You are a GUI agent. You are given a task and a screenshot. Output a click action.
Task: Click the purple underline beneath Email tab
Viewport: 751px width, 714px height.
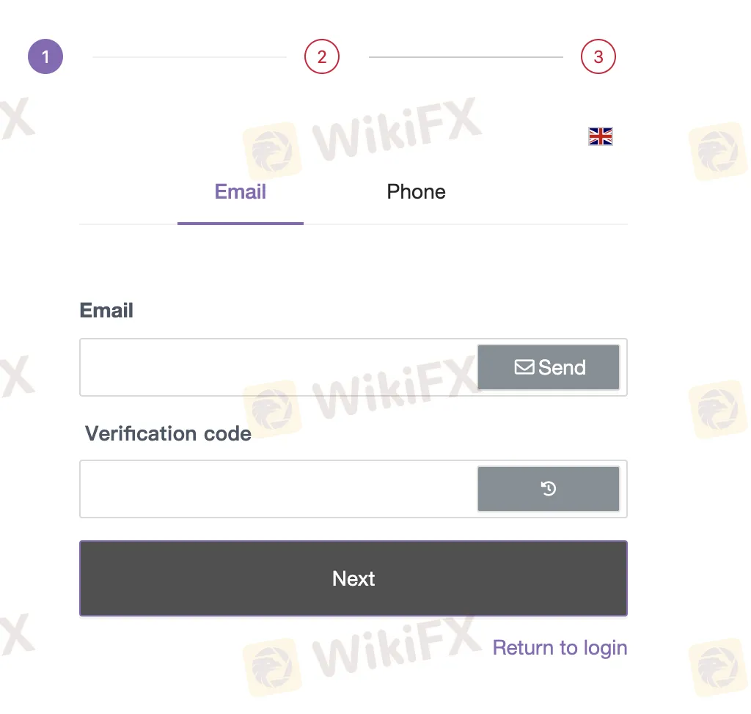[x=240, y=223]
